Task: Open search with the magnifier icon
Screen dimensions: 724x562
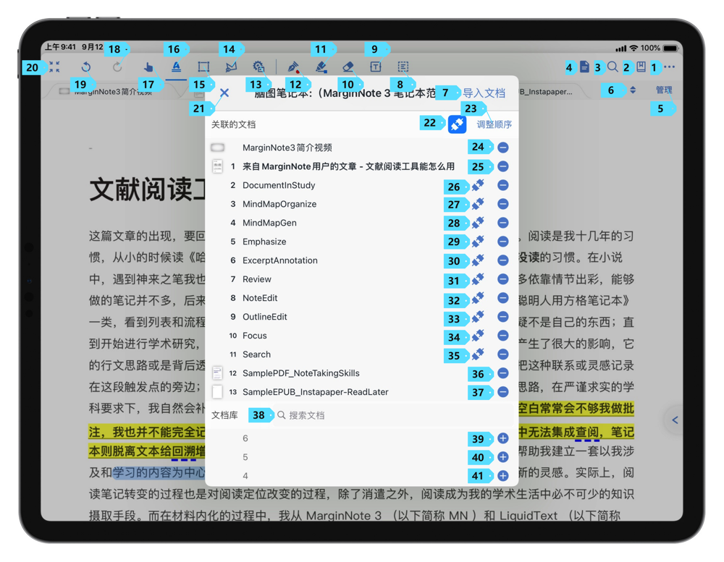Action: 613,67
